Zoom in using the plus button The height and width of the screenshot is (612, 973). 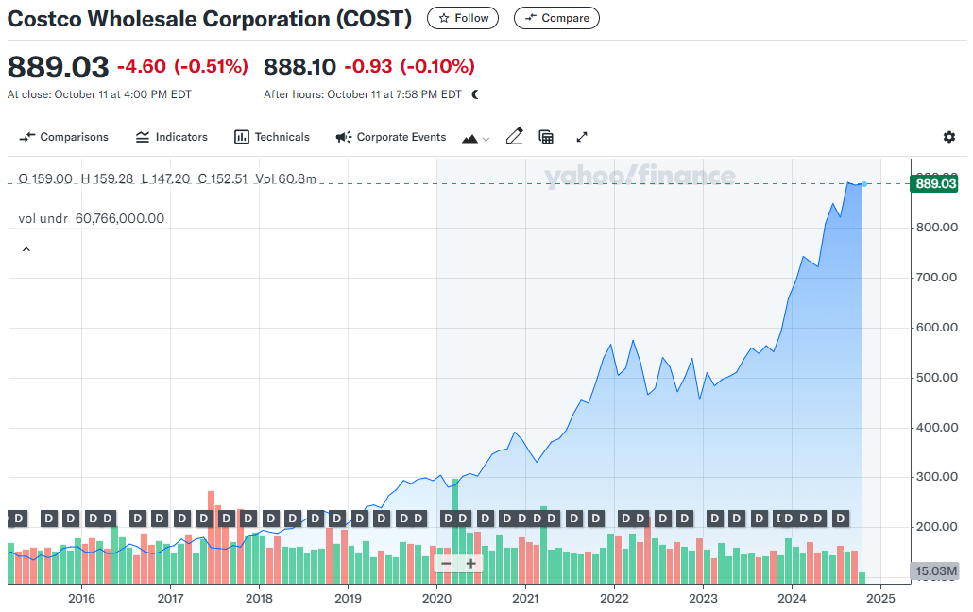point(470,564)
